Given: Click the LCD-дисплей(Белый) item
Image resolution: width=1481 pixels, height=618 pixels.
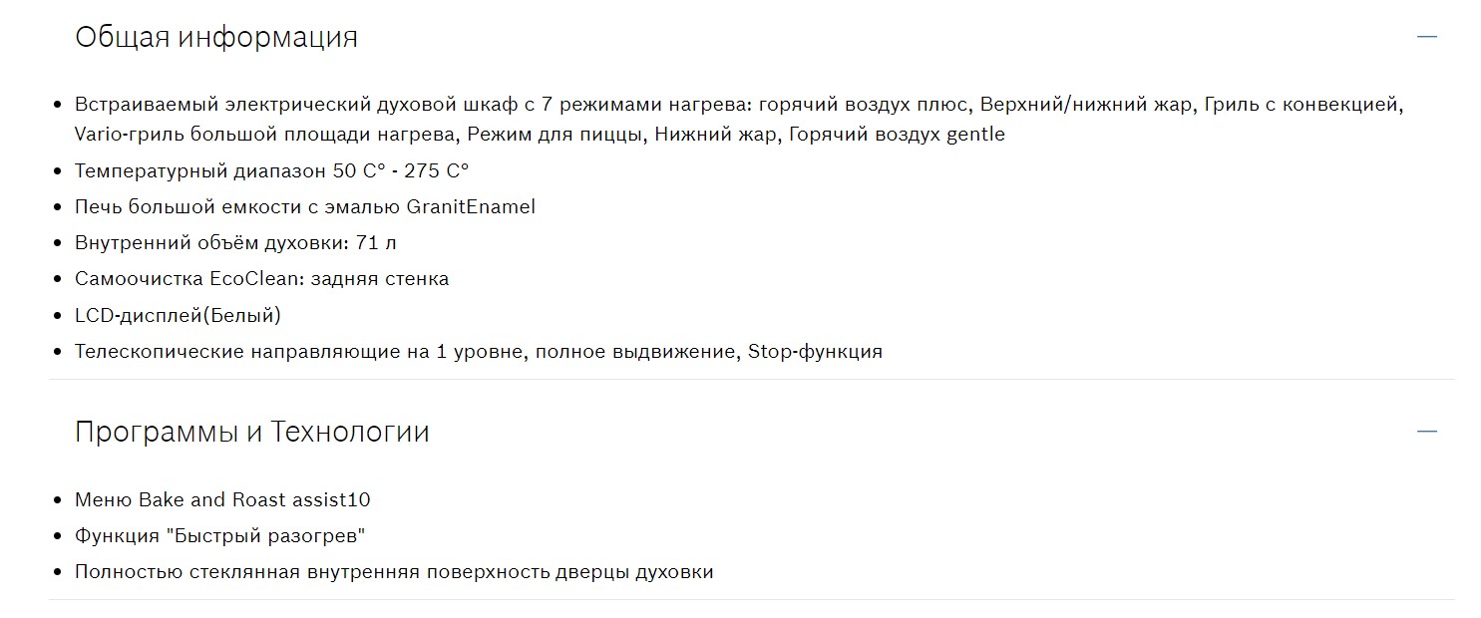Looking at the screenshot, I should click(178, 315).
